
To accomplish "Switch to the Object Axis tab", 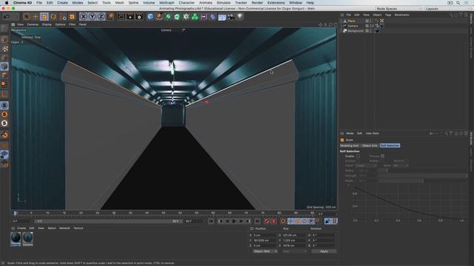I will [x=370, y=146].
